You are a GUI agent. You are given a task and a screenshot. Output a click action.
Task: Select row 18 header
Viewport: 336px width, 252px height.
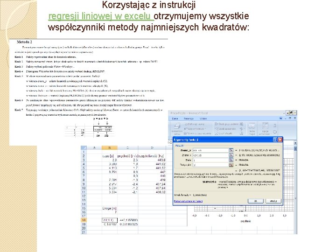click(84, 220)
